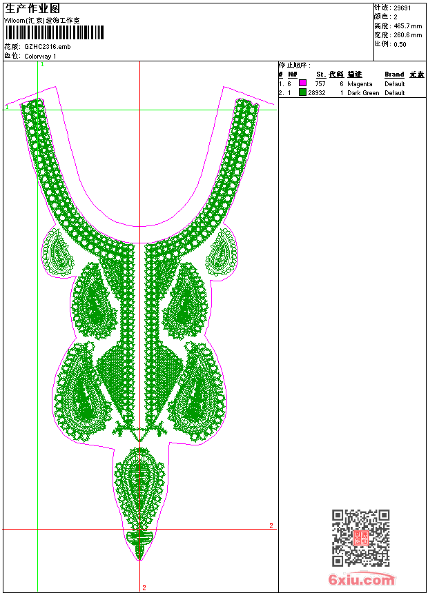Click the stitch count value 29691

tap(401, 8)
